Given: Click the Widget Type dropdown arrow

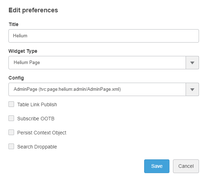Looking at the screenshot, I should 192,63.
